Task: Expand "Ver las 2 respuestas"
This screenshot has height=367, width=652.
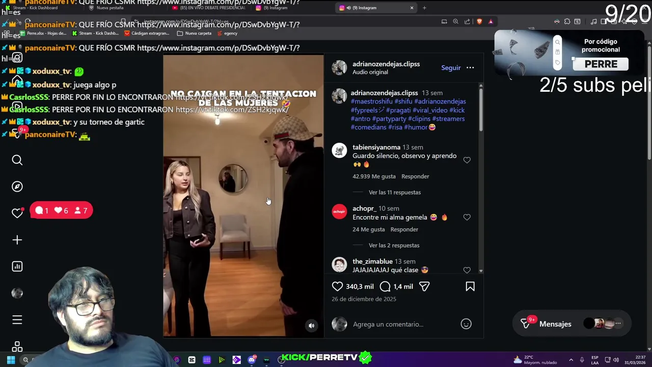Action: 394,245
